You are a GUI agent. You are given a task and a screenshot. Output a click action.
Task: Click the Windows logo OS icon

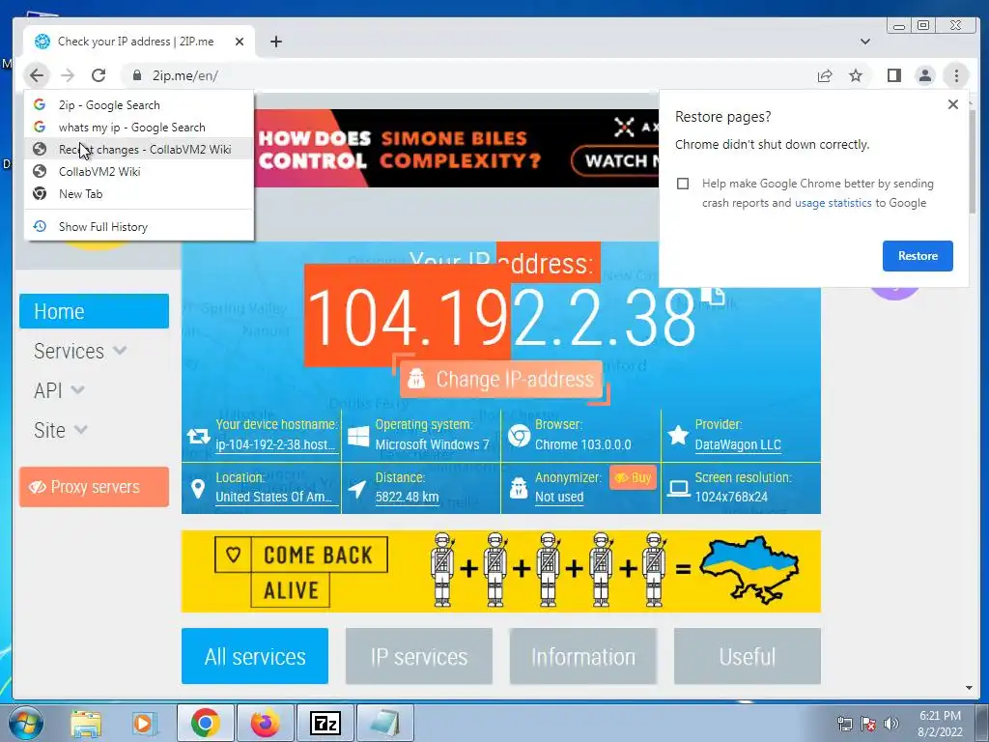coord(358,436)
